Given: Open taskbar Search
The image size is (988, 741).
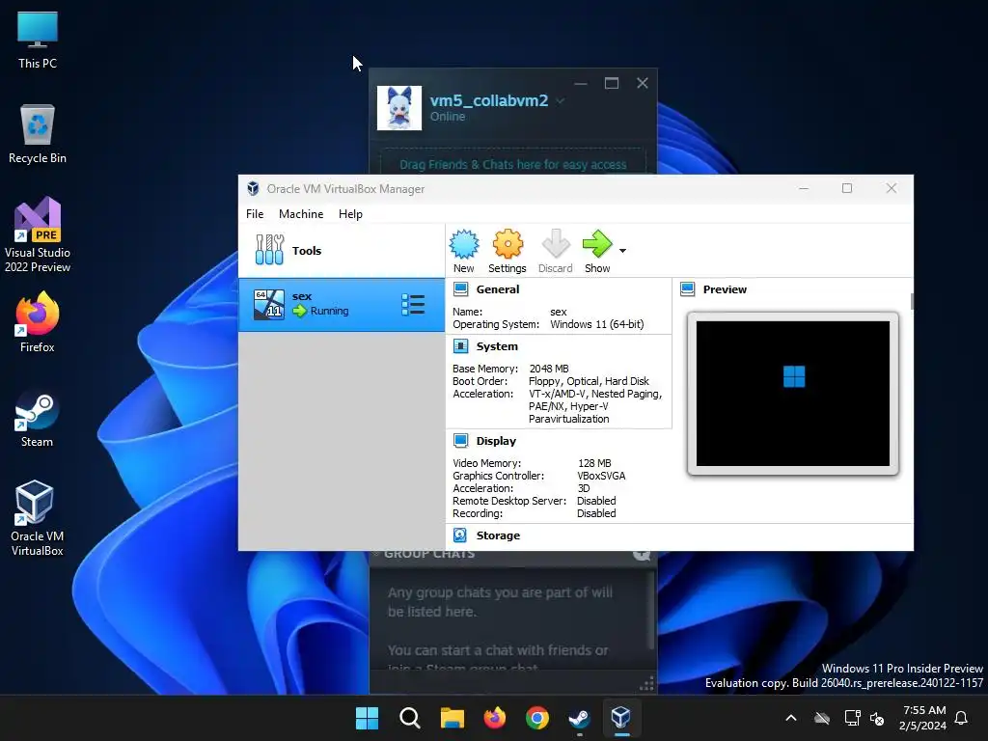Looking at the screenshot, I should (x=409, y=718).
